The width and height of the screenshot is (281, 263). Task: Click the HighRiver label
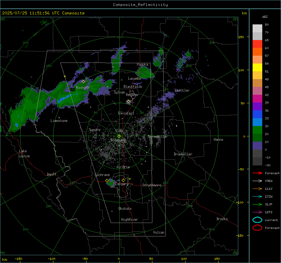coord(130,220)
